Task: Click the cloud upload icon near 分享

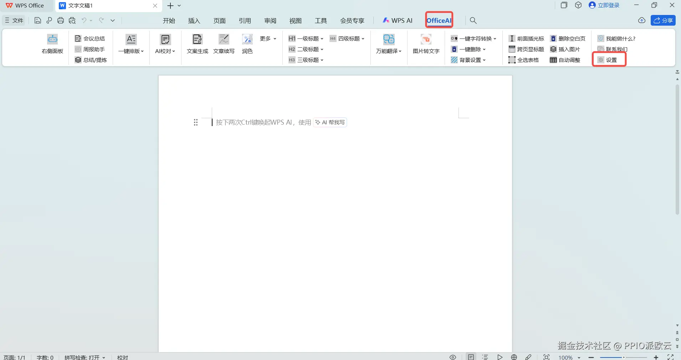Action: pyautogui.click(x=642, y=20)
